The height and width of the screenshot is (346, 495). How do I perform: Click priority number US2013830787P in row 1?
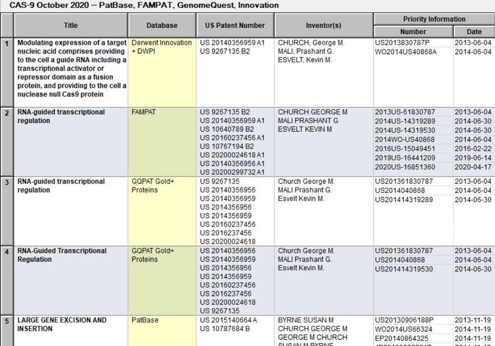402,43
